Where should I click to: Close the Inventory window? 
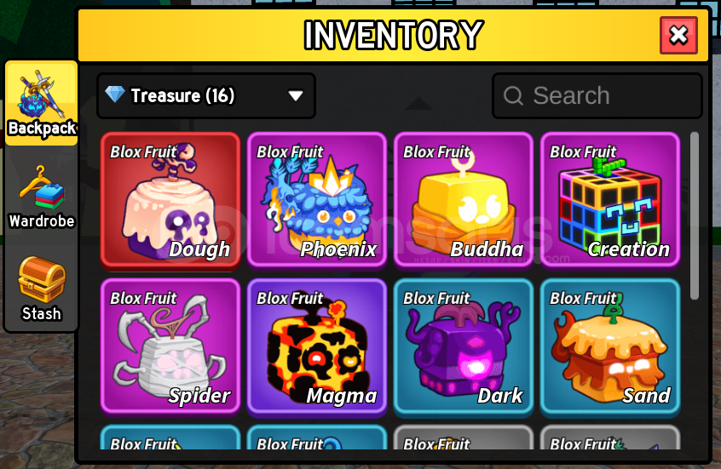678,36
